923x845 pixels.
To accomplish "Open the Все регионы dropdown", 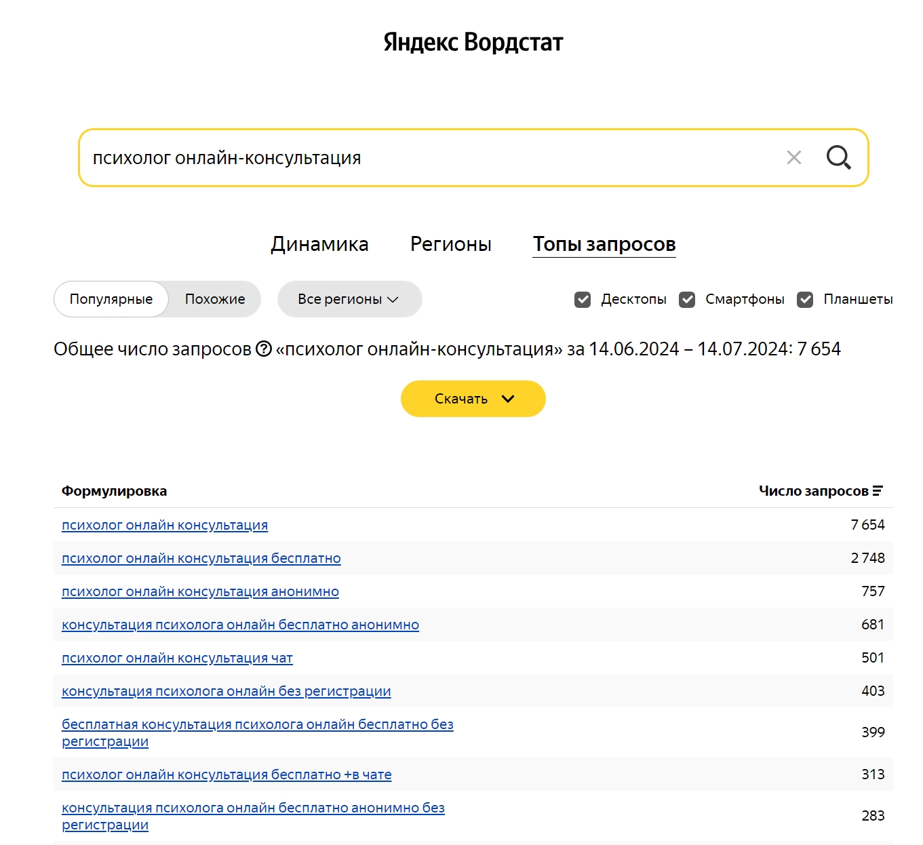I will 349,299.
